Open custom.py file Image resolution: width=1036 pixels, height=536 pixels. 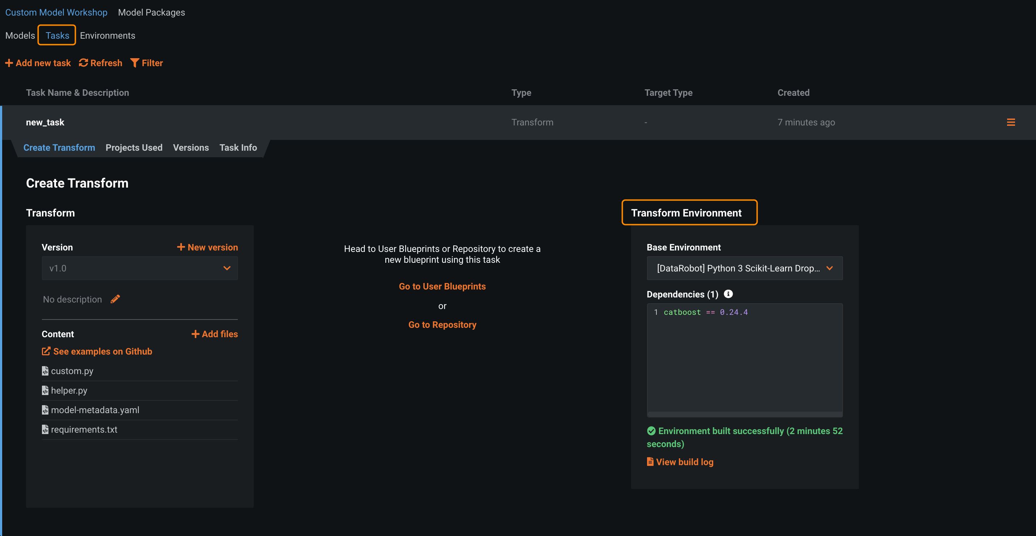coord(72,371)
